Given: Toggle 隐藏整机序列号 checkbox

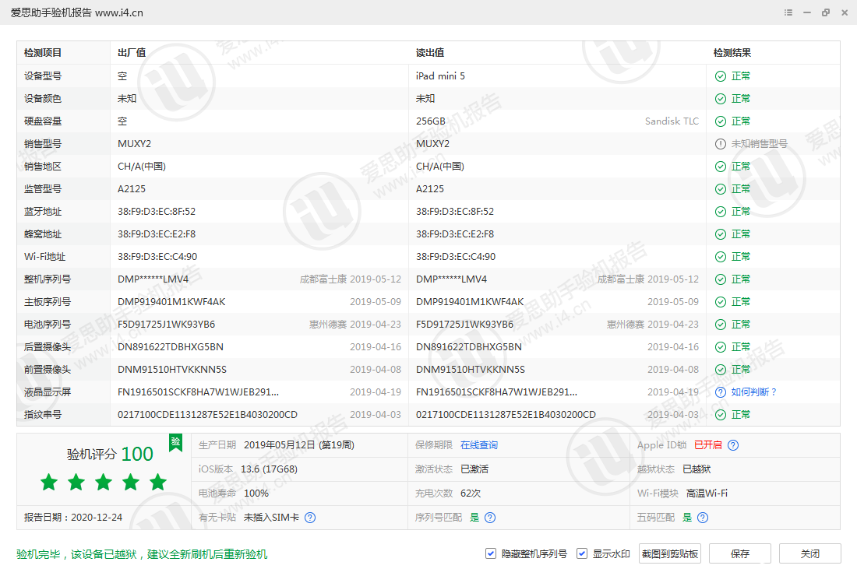Looking at the screenshot, I should [490, 553].
